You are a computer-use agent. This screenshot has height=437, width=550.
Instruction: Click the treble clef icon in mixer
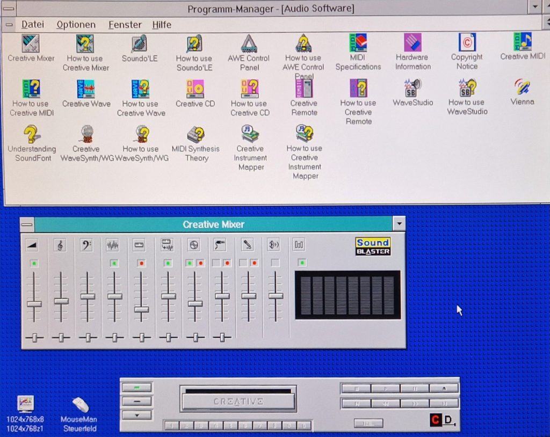(x=60, y=245)
